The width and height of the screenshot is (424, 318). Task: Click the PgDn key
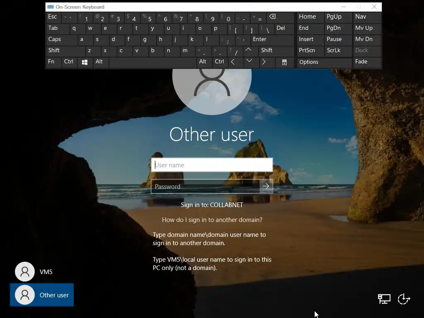tap(338, 29)
